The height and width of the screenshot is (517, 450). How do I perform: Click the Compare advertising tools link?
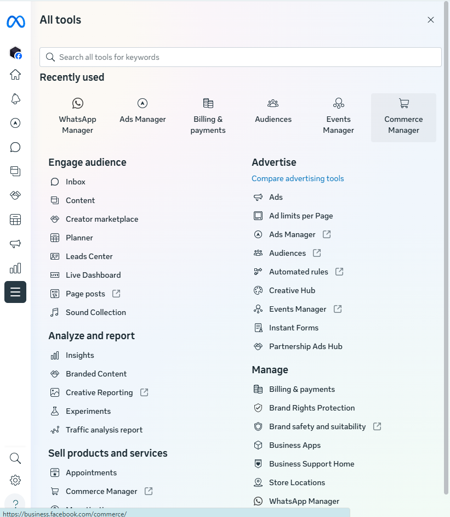click(x=298, y=178)
